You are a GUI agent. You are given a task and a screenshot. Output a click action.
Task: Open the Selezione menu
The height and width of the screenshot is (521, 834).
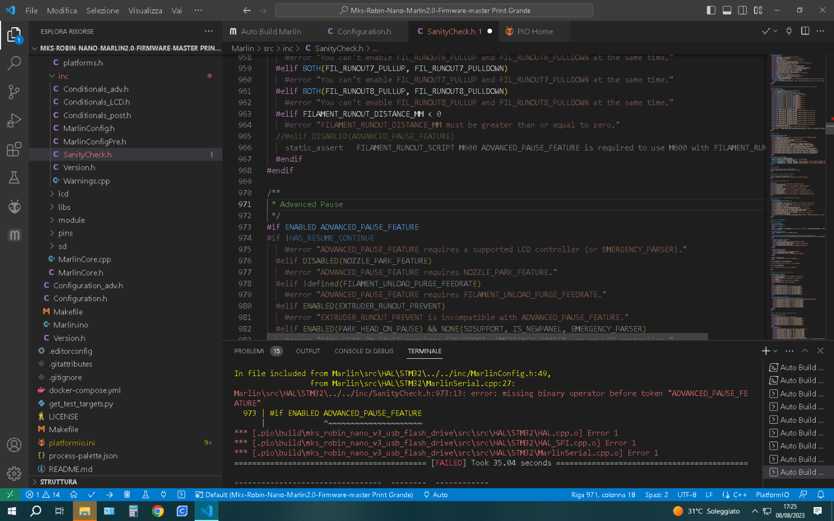point(102,11)
